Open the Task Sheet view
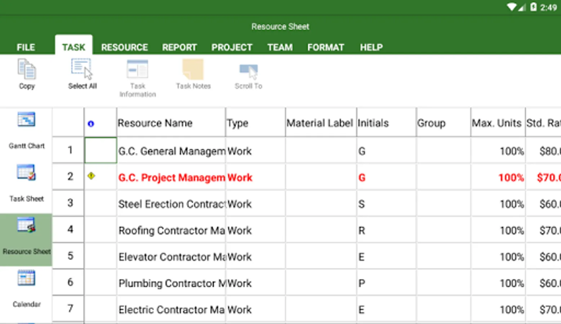The width and height of the screenshot is (561, 324). pos(26,173)
